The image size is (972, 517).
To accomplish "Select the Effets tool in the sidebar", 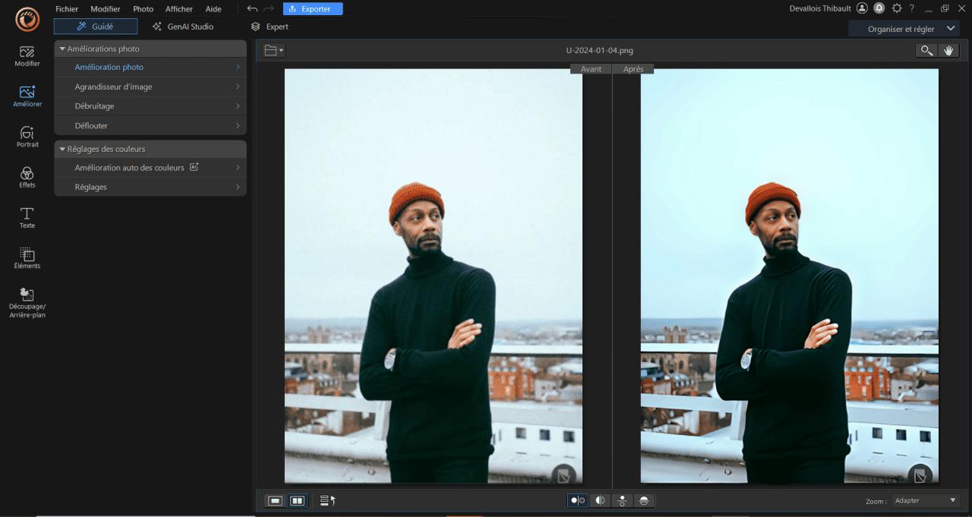I will pos(27,177).
